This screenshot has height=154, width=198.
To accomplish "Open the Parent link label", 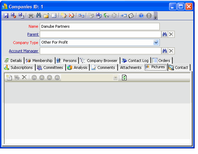I will tap(33, 34).
